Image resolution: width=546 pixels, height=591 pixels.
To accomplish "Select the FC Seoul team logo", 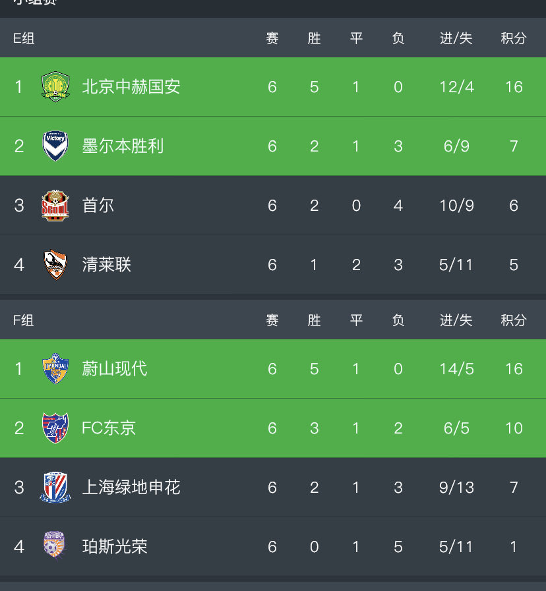I will (55, 206).
